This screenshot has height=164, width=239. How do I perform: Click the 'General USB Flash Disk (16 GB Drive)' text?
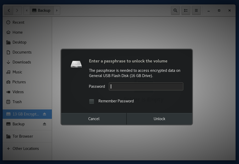click(120, 76)
